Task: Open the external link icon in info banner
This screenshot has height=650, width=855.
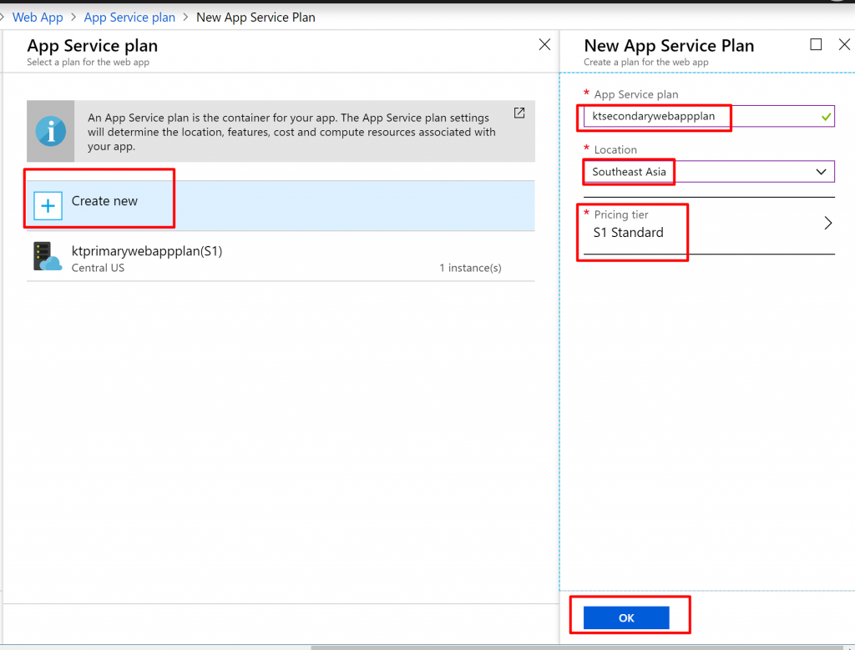Action: pos(519,113)
